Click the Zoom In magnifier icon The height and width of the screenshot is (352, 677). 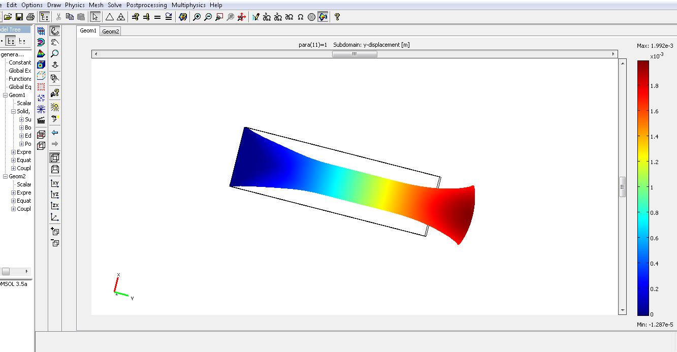point(197,17)
